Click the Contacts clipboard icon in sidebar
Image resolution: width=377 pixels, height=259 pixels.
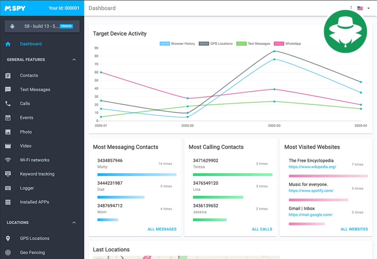pyautogui.click(x=8, y=76)
